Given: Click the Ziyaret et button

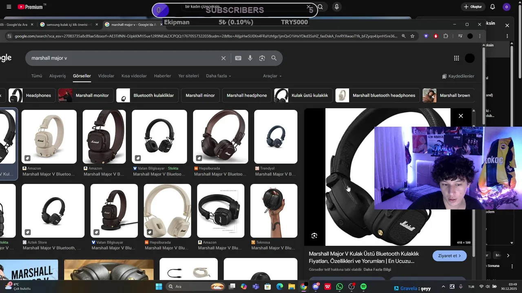Looking at the screenshot, I should click(x=449, y=256).
